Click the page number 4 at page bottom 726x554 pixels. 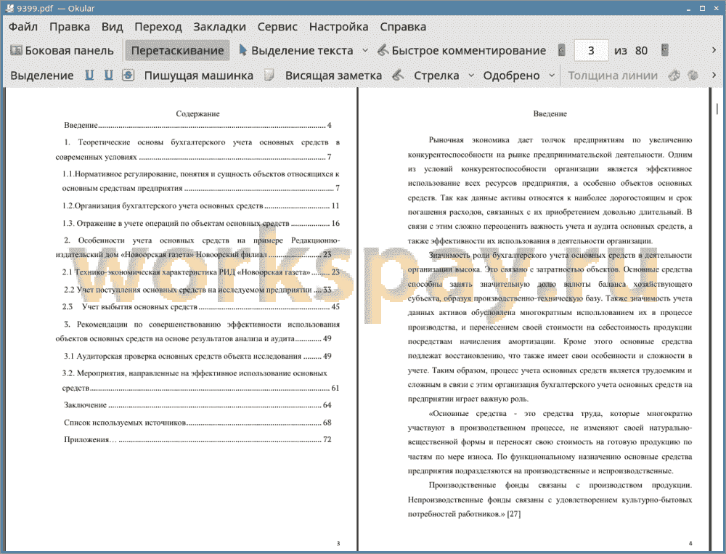(690, 543)
